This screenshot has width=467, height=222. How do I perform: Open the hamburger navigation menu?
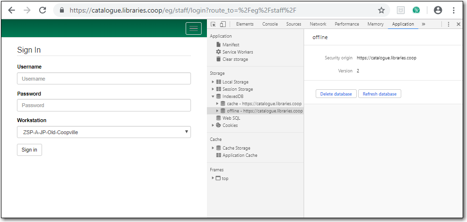193,28
